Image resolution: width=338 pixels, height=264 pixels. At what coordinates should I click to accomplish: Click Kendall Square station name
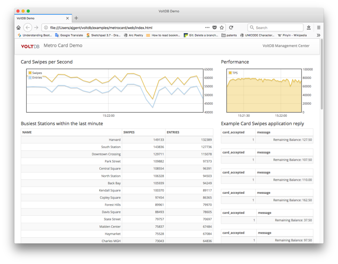(x=110, y=190)
